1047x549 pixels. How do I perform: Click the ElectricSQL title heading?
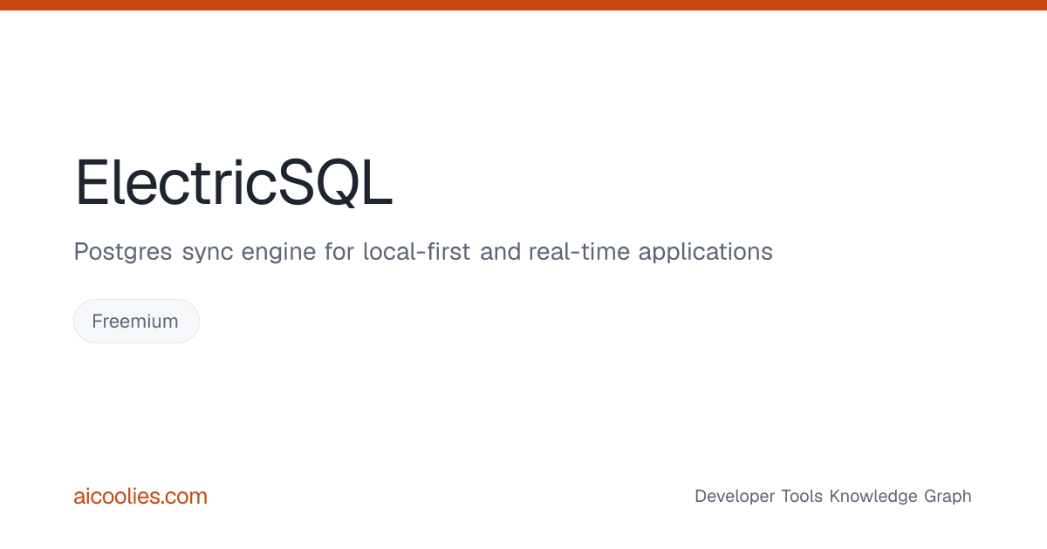pos(234,183)
